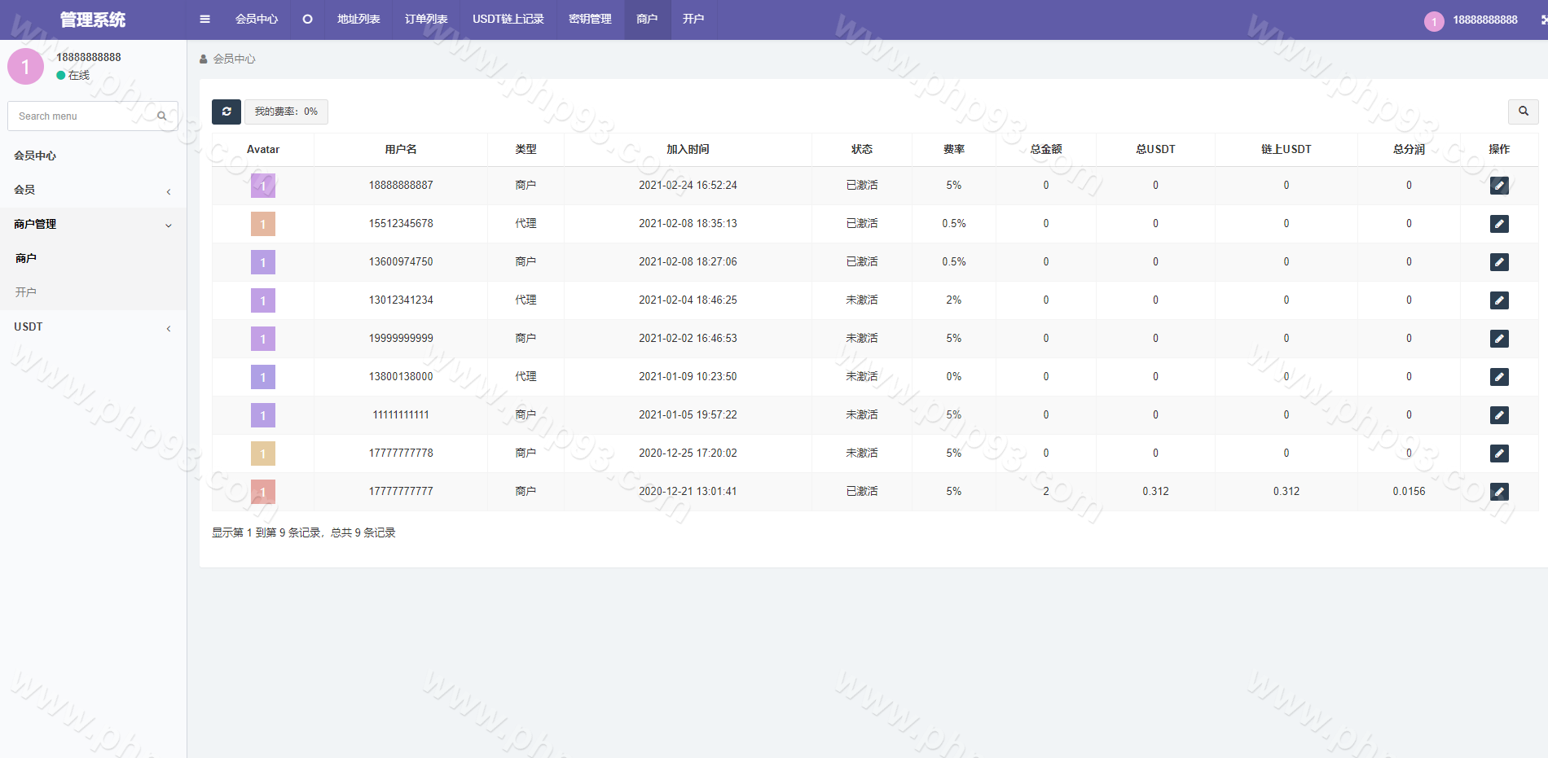
Task: Edit the row for user 17777777777
Action: click(x=1498, y=492)
